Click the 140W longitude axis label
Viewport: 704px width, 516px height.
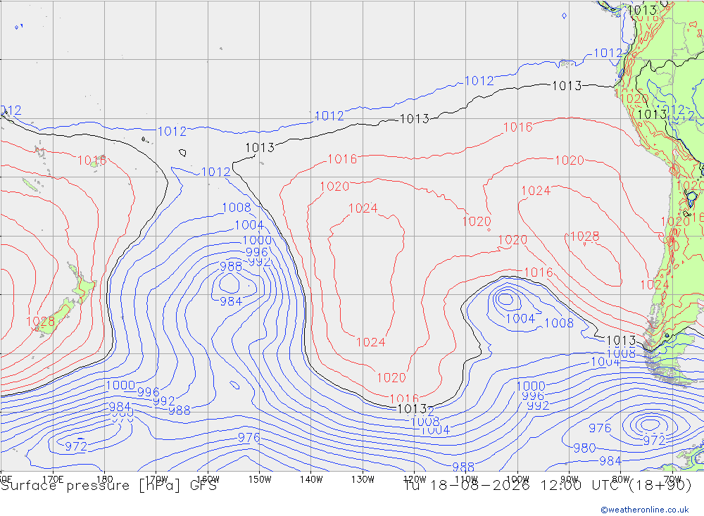tap(311, 479)
